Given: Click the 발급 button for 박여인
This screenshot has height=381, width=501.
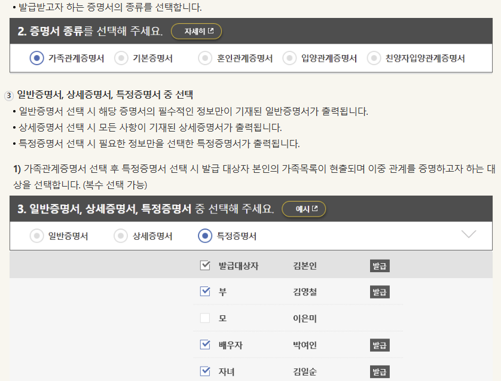Looking at the screenshot, I should 378,345.
